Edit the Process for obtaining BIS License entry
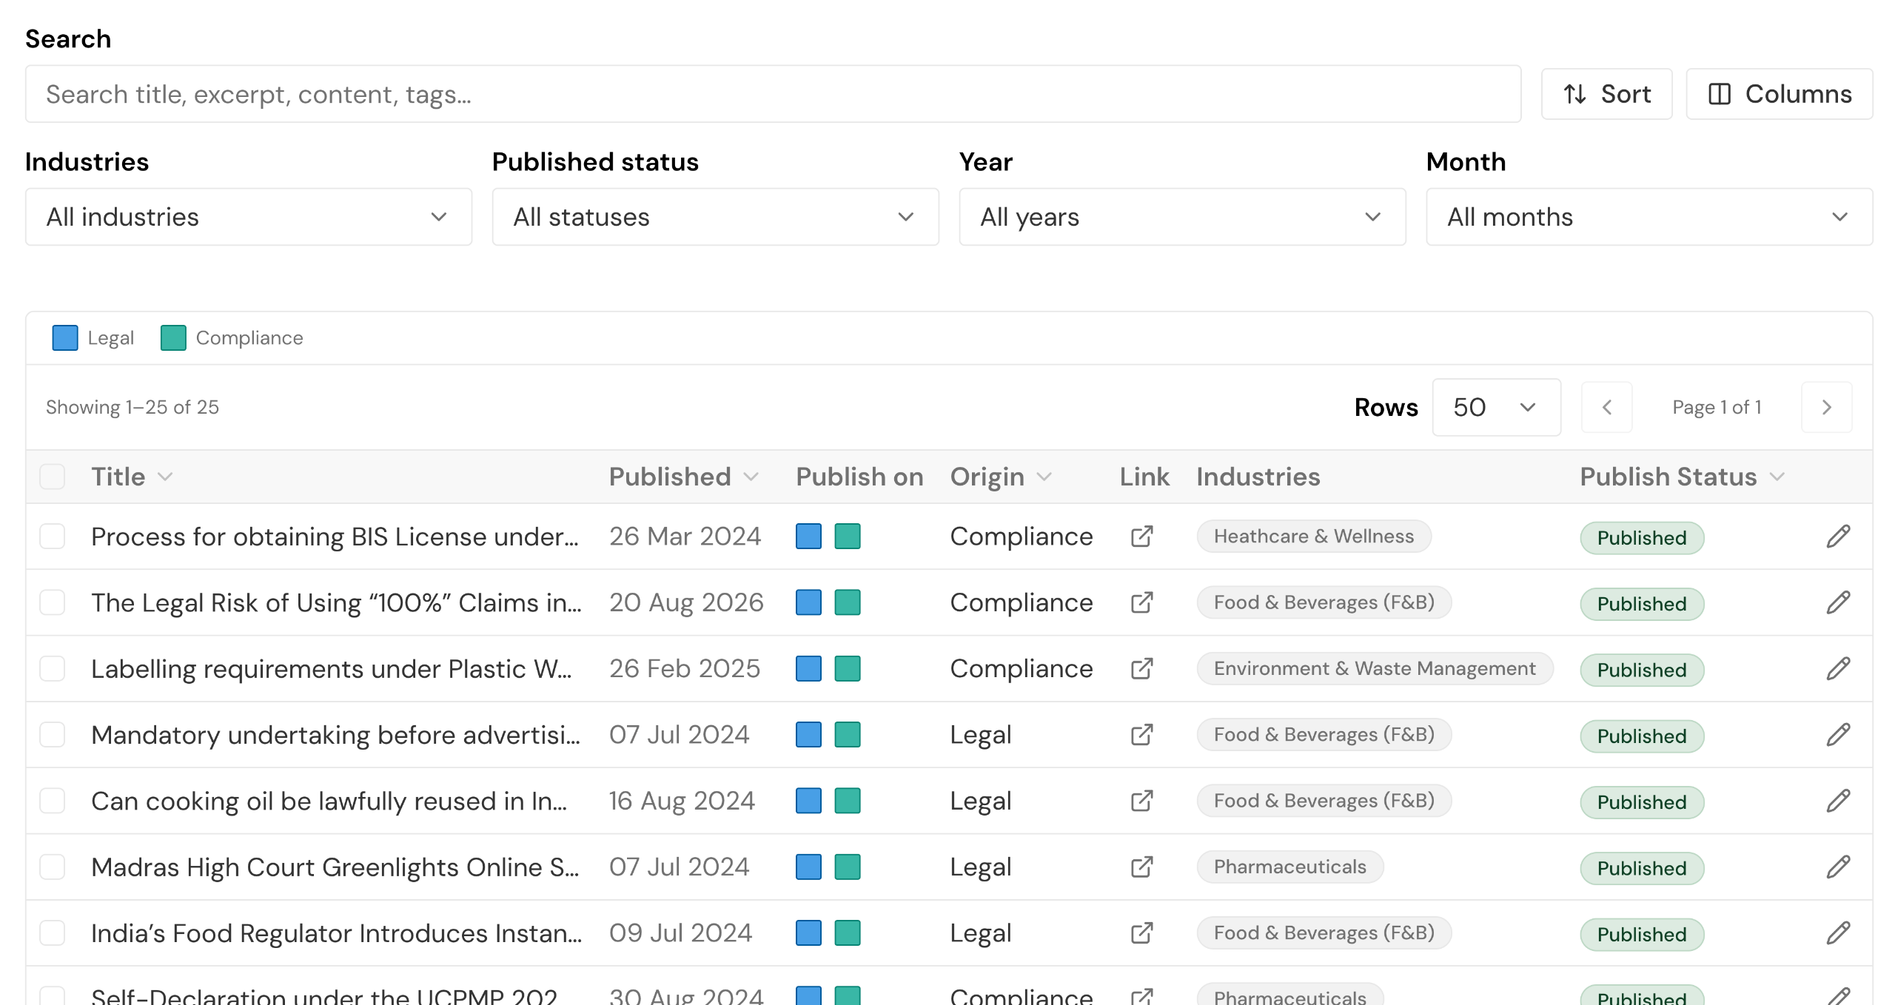 pyautogui.click(x=1838, y=537)
